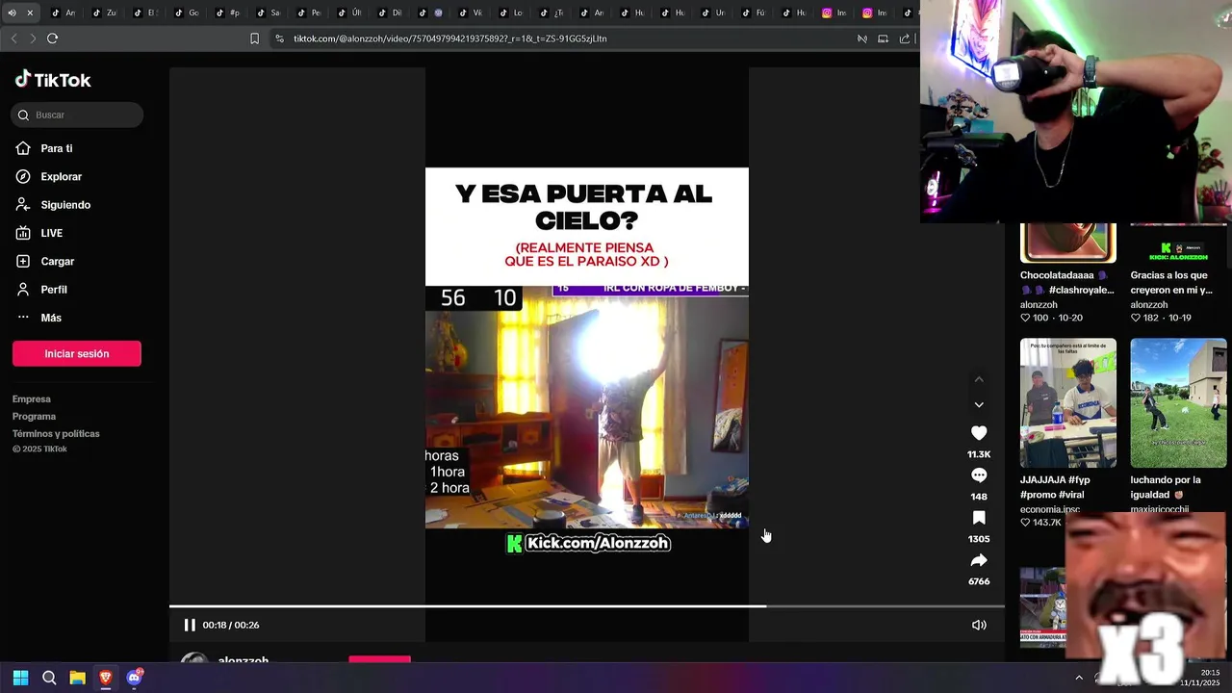Switch to the "Fú" tab
This screenshot has height=693, width=1232.
click(755, 13)
